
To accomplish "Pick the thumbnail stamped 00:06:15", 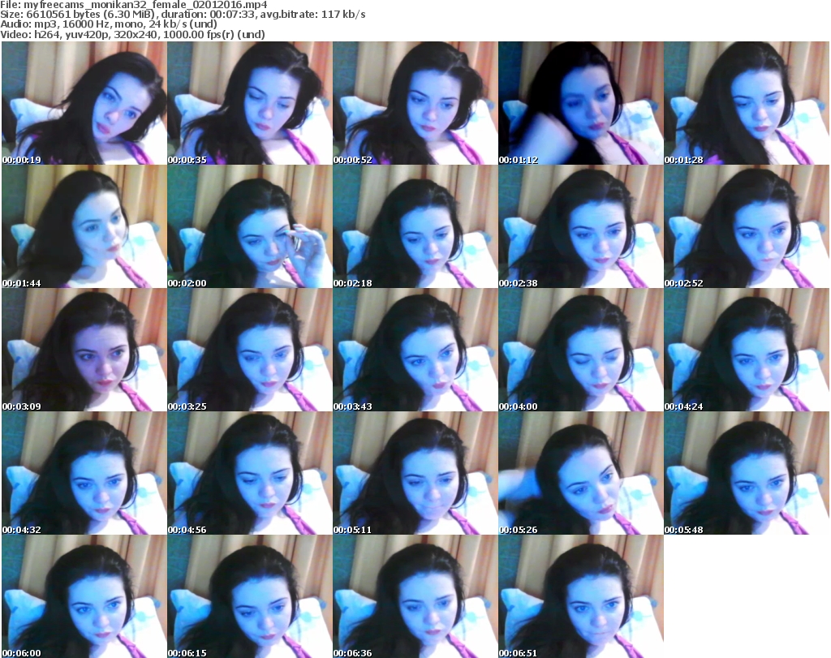I will pos(250,596).
